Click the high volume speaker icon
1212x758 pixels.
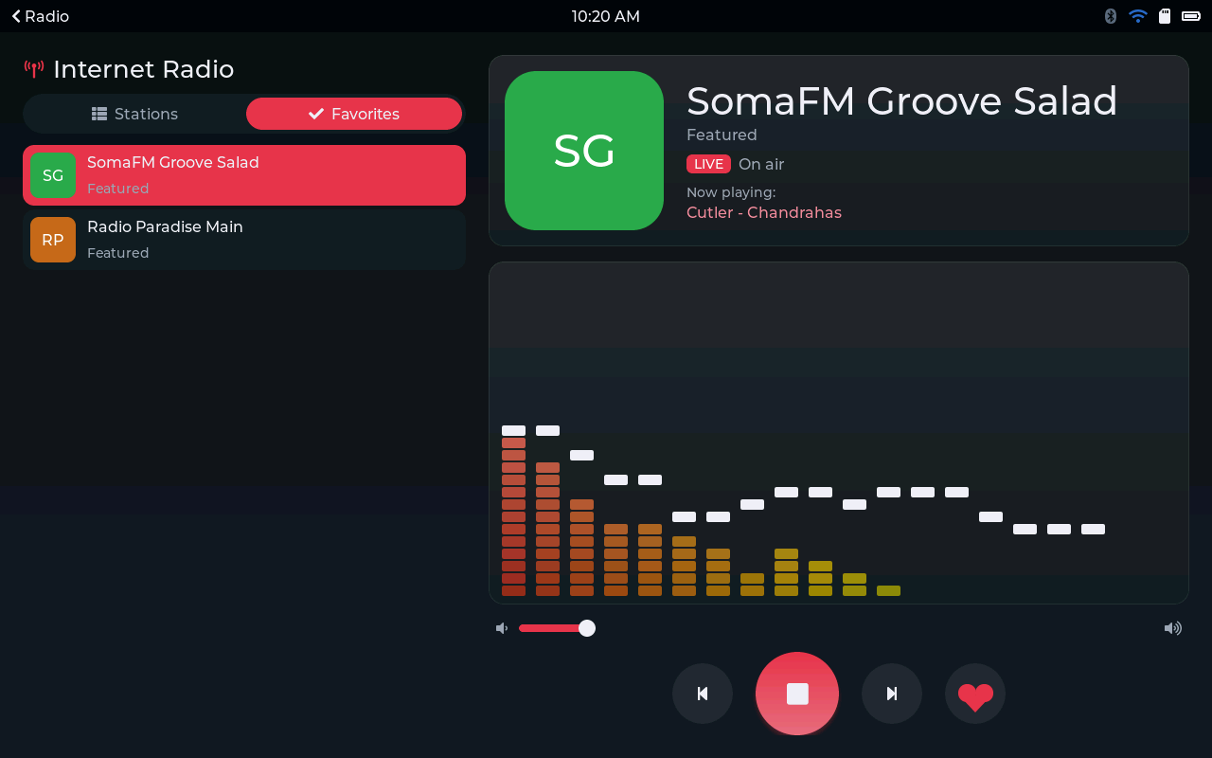[1173, 628]
